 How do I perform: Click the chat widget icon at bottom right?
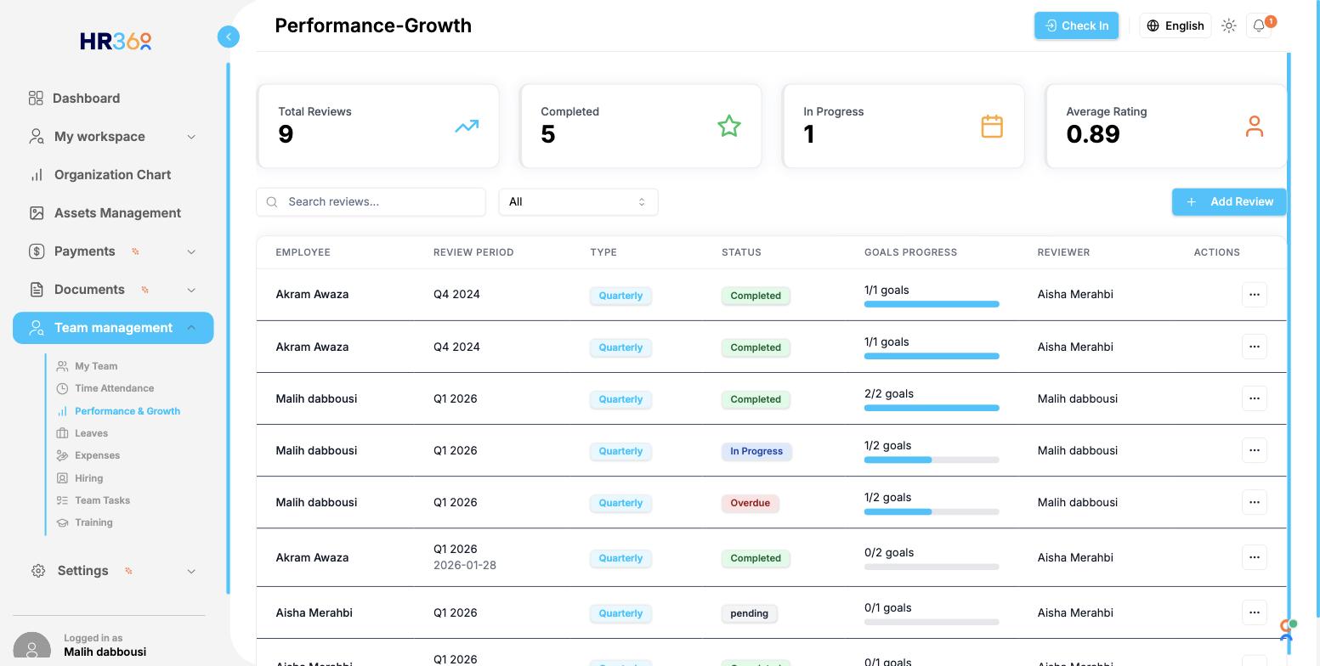1287,630
